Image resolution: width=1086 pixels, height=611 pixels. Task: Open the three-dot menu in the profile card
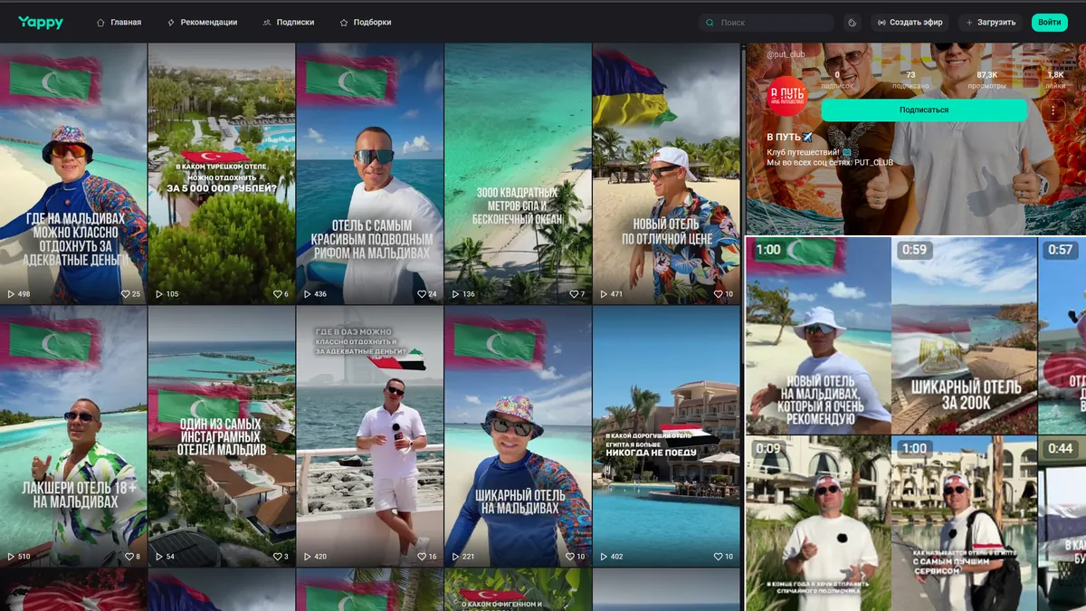[x=1053, y=110]
